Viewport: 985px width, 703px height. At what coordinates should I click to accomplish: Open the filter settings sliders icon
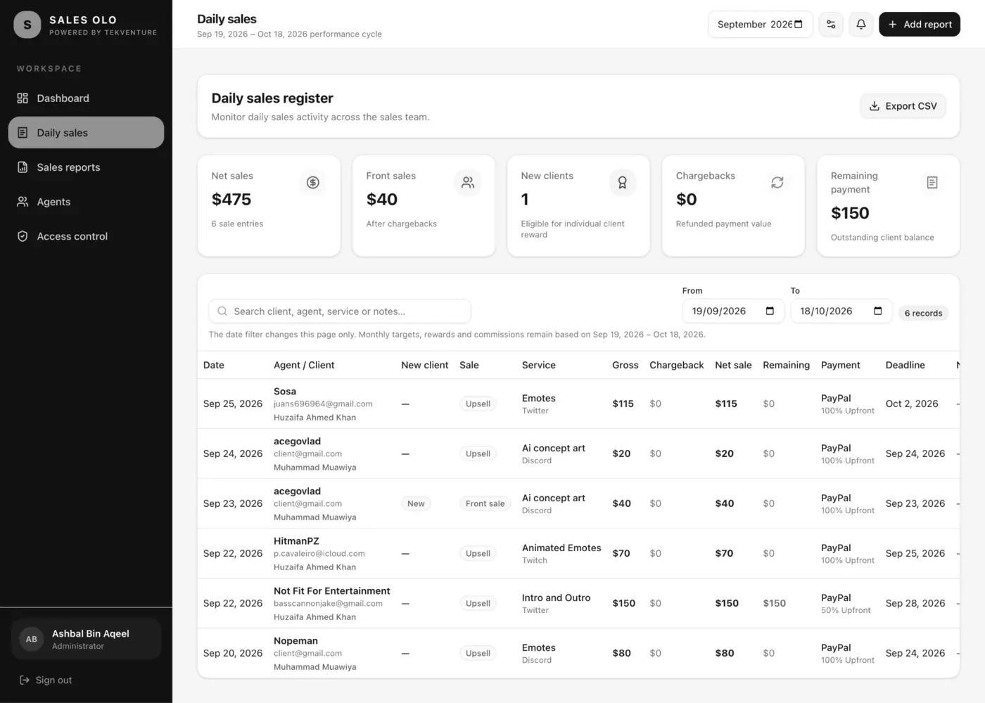click(x=831, y=25)
